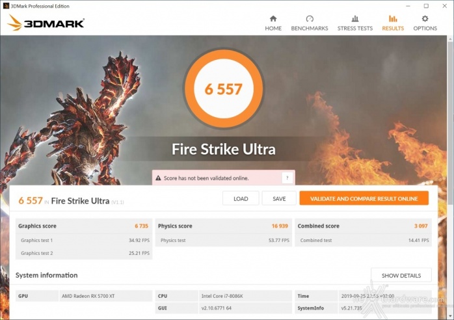Click the vertical scrollbar thumb

[x=450, y=122]
